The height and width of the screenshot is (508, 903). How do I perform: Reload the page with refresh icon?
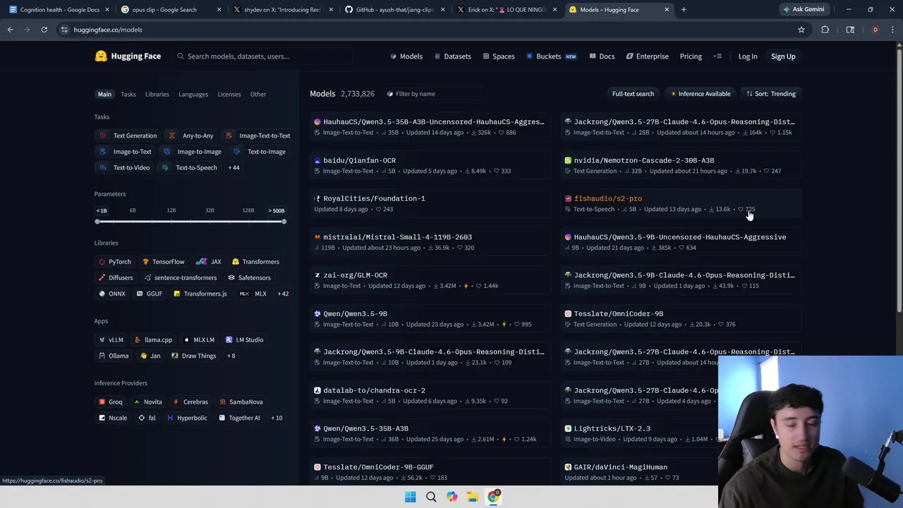(x=44, y=30)
